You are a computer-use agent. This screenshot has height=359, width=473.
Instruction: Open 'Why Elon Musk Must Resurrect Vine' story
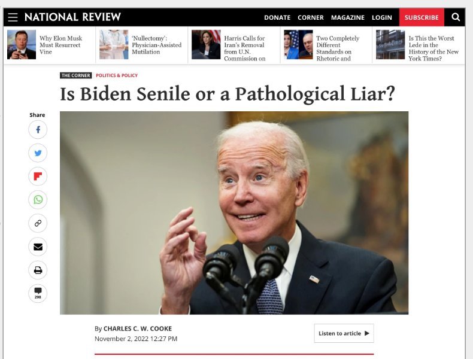point(60,45)
